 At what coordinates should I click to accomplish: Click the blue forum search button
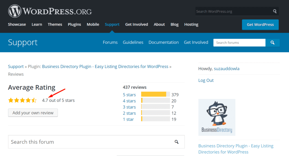tap(272, 43)
